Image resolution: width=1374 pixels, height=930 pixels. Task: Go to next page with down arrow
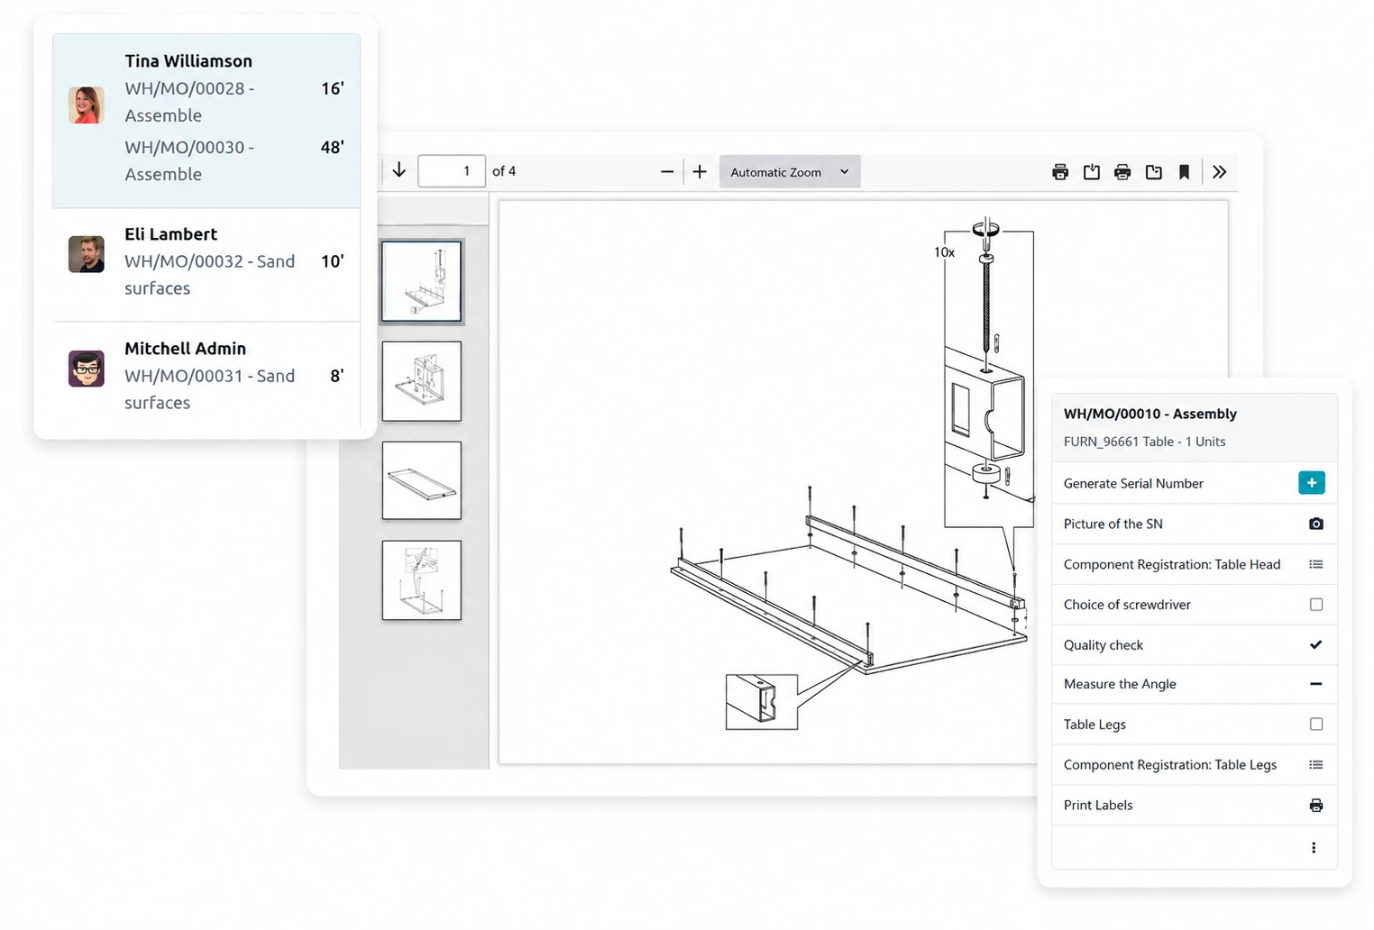pos(398,170)
